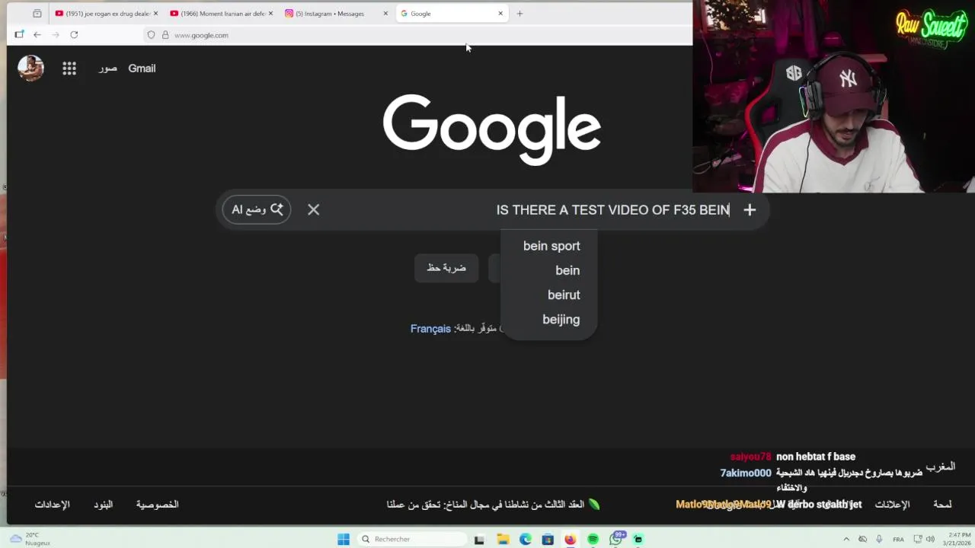Click the plus icon in search box
975x548 pixels.
coord(750,209)
